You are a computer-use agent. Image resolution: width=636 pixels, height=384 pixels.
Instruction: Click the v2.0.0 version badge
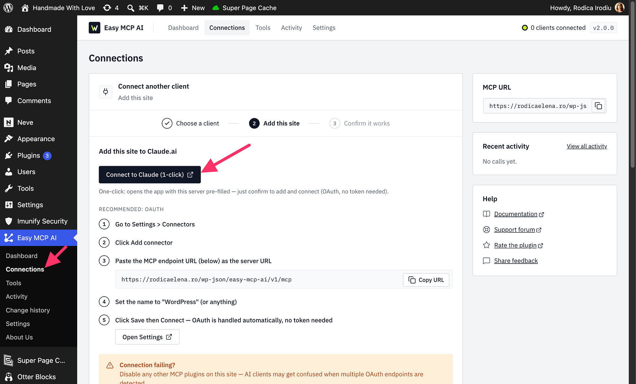pyautogui.click(x=603, y=28)
